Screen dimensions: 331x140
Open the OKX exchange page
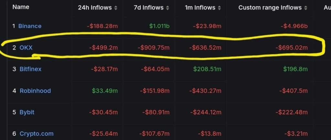(26, 48)
